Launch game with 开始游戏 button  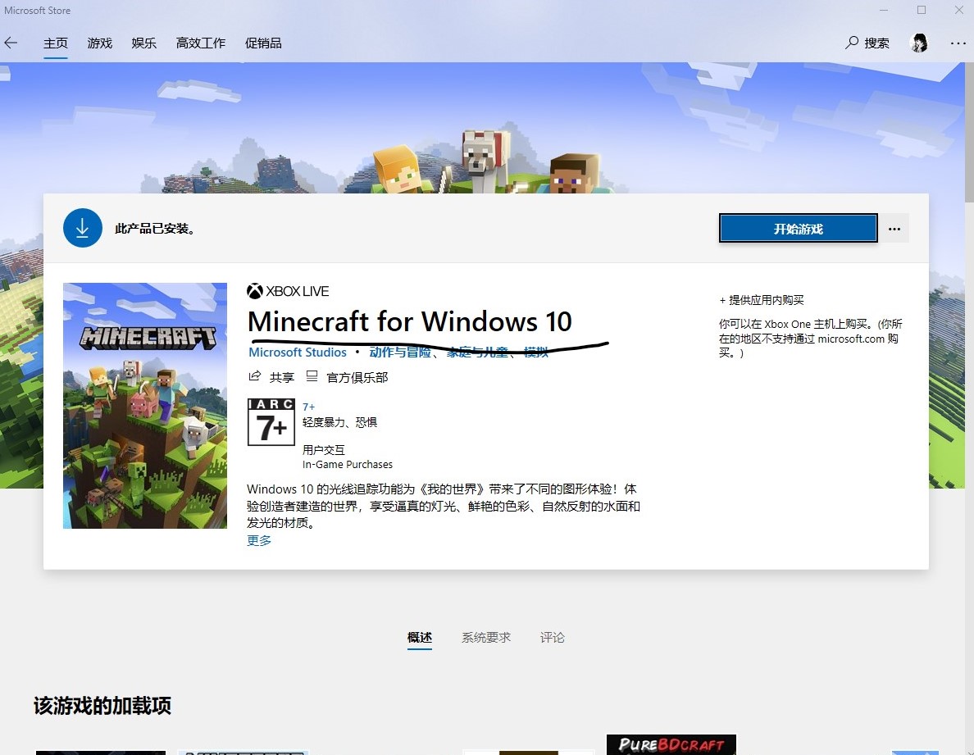point(799,229)
